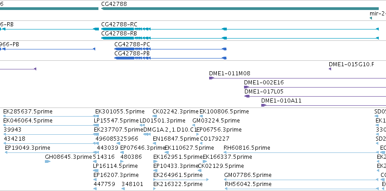Select EST CK02129.5prime
This screenshot has height=191, width=386.
(x=221, y=166)
